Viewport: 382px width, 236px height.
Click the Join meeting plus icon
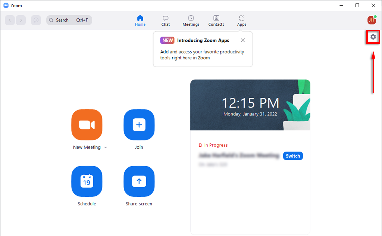139,125
